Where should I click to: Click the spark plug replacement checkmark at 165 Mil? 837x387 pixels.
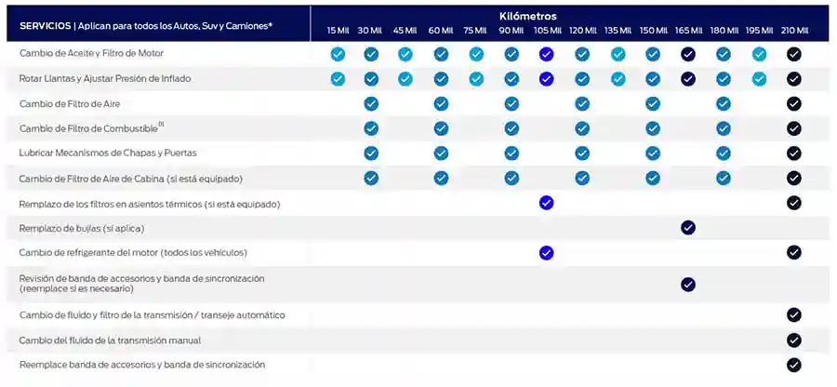click(x=688, y=228)
